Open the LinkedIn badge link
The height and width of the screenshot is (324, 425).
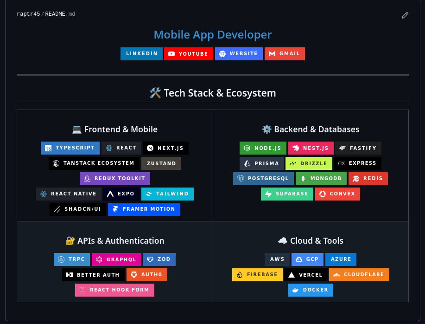tap(141, 54)
